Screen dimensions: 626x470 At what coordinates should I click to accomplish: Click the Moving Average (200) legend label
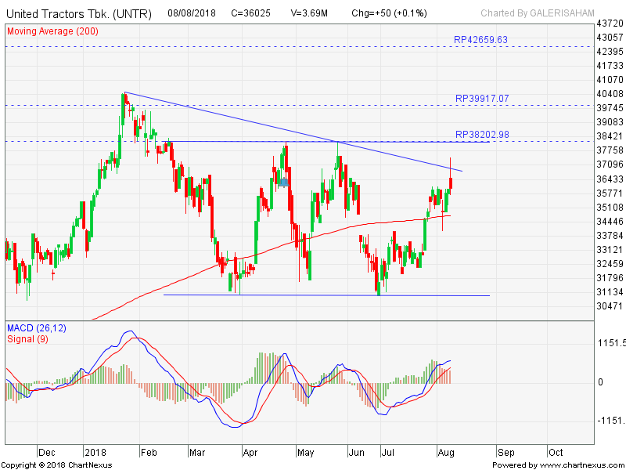click(52, 31)
